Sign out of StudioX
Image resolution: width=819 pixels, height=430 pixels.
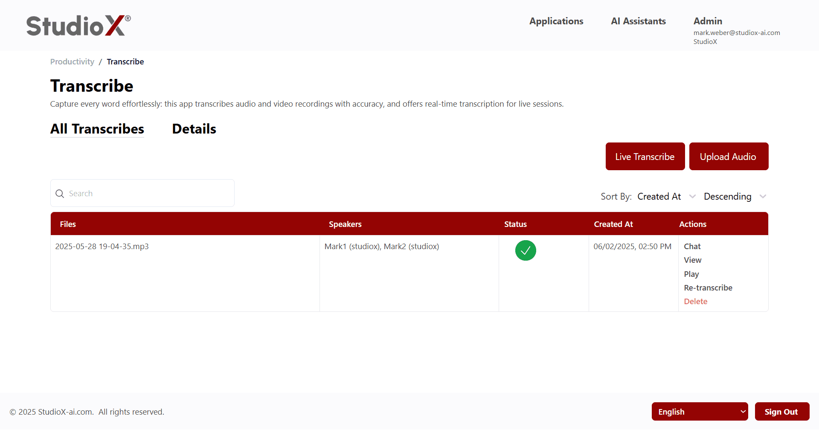click(x=782, y=411)
